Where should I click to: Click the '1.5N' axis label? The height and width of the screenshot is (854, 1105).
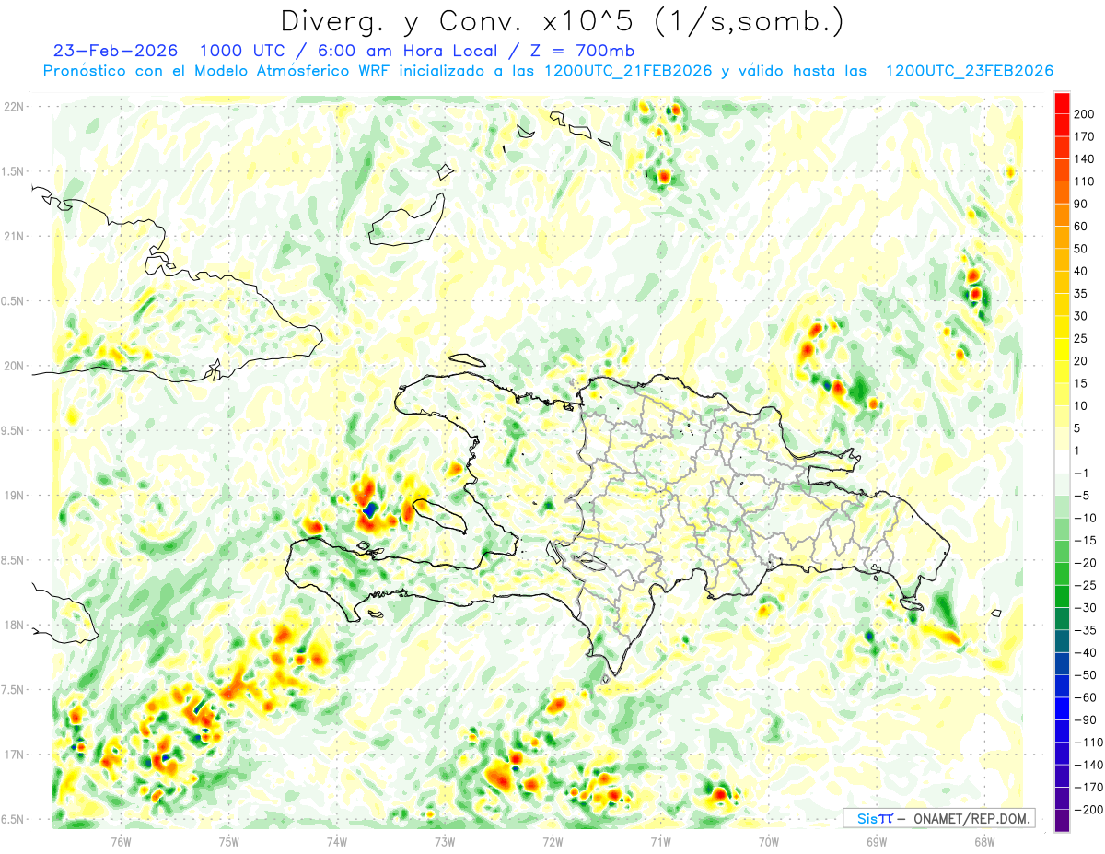pyautogui.click(x=14, y=171)
